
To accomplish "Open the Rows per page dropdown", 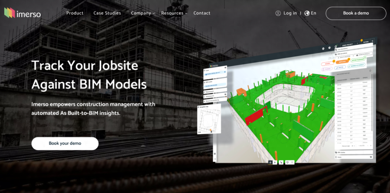I will 353,146.
